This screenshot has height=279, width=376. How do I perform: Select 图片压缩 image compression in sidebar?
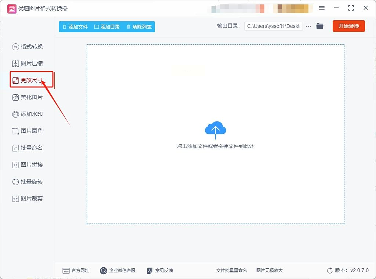(27, 63)
